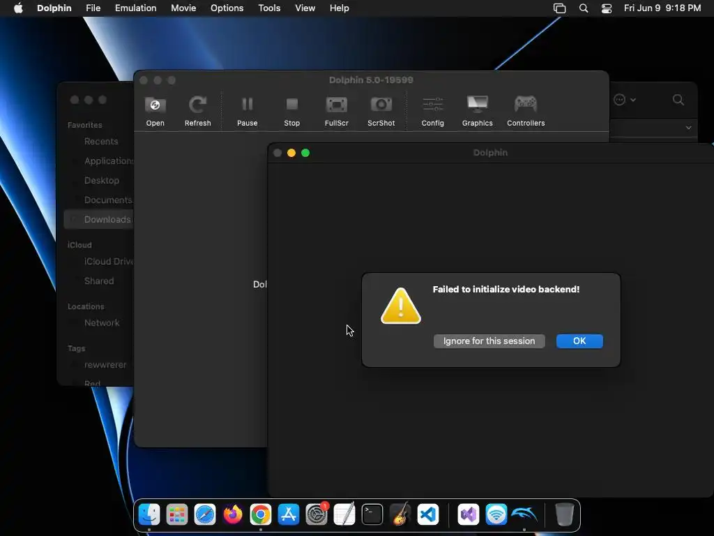Click 'Ignore for this session' button
The height and width of the screenshot is (536, 714).
point(489,341)
